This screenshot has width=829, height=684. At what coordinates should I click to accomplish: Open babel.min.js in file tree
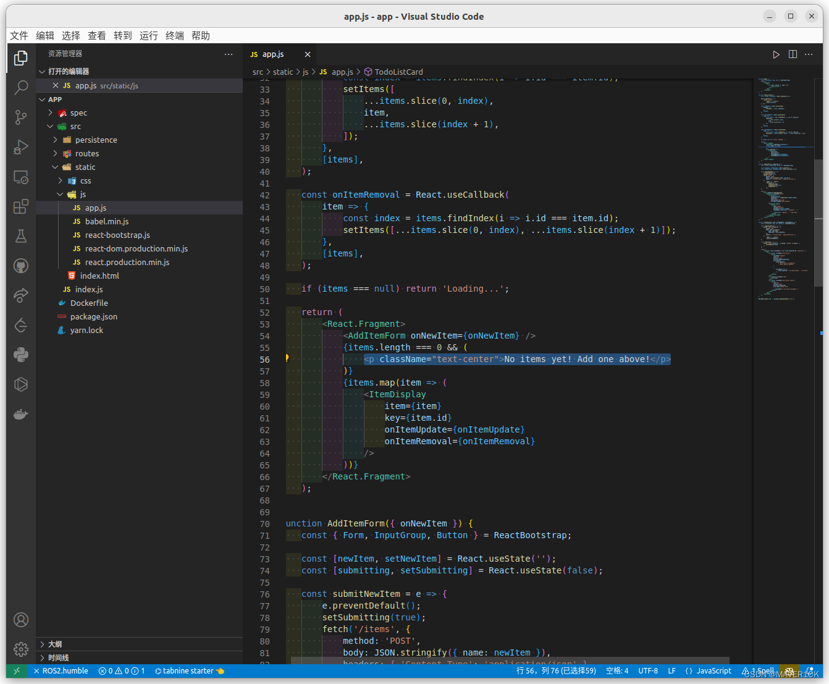pos(139,222)
